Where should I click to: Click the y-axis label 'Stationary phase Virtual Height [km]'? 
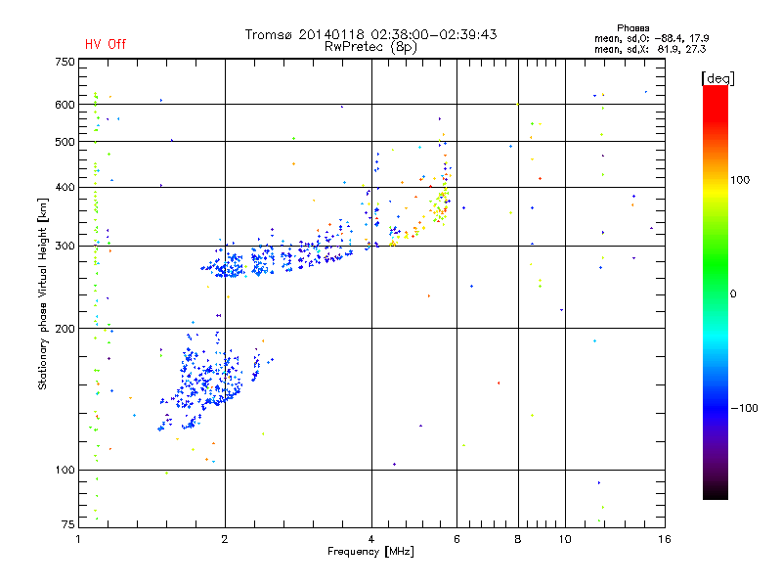pos(43,293)
